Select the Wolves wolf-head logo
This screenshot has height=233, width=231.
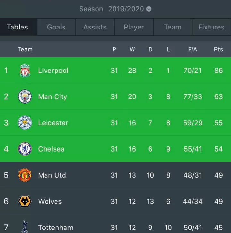25,201
